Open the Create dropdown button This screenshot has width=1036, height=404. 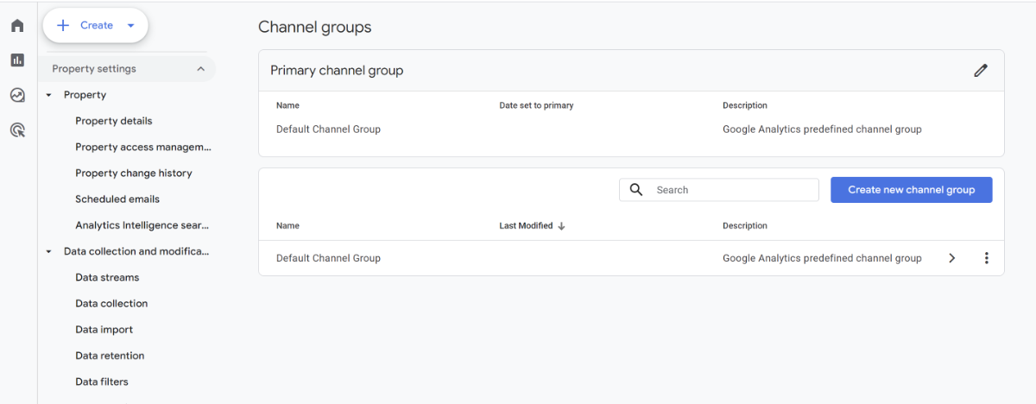(96, 26)
